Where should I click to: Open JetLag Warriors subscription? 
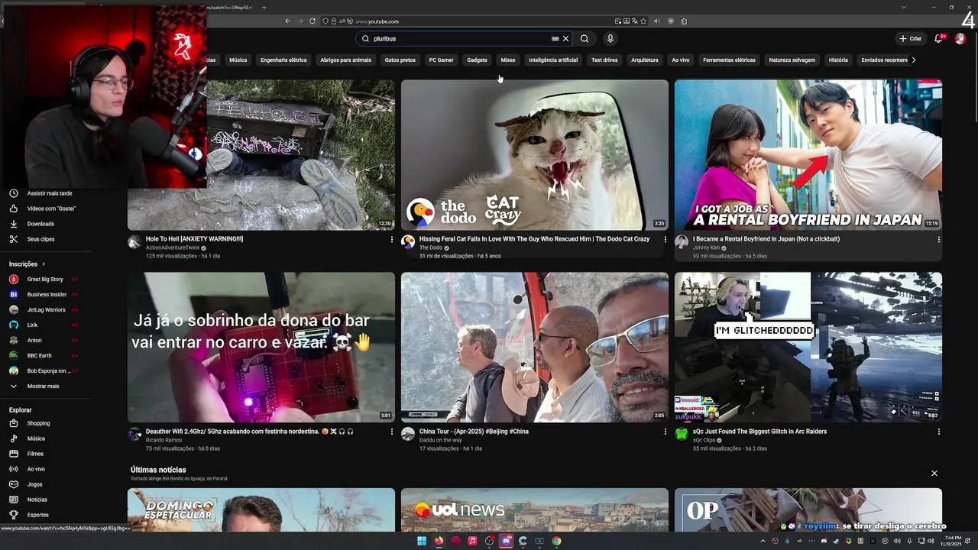click(46, 310)
